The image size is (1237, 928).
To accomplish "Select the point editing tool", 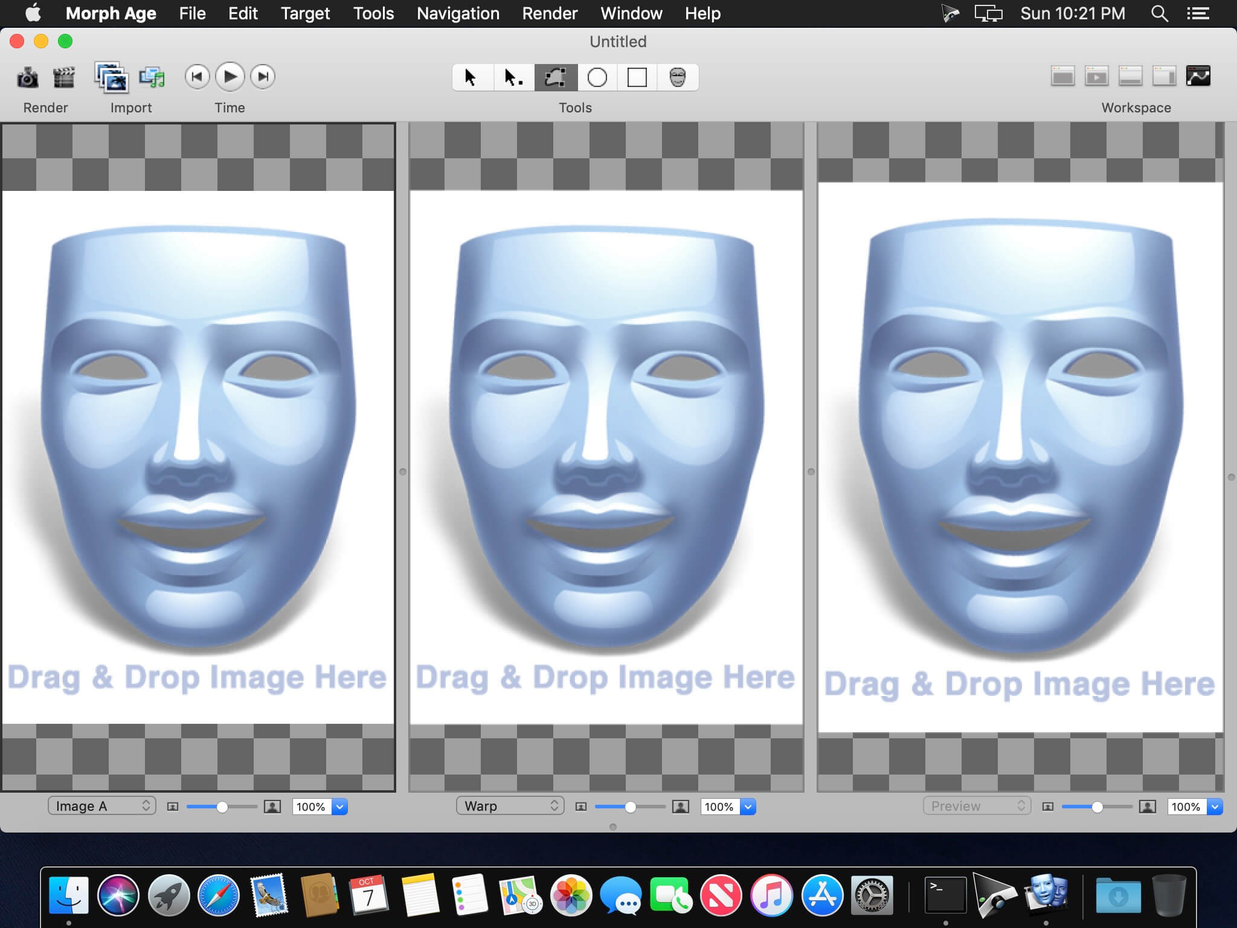I will pos(513,77).
